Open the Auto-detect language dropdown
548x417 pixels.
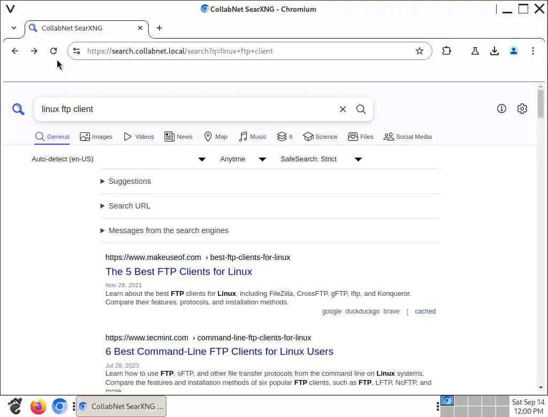pos(118,159)
